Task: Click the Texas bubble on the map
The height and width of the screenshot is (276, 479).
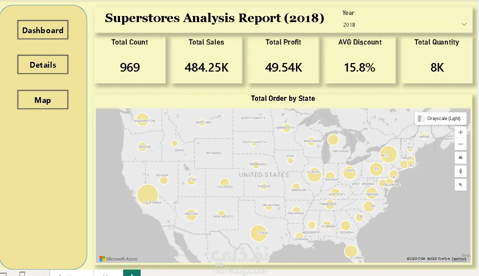Action: (x=259, y=233)
